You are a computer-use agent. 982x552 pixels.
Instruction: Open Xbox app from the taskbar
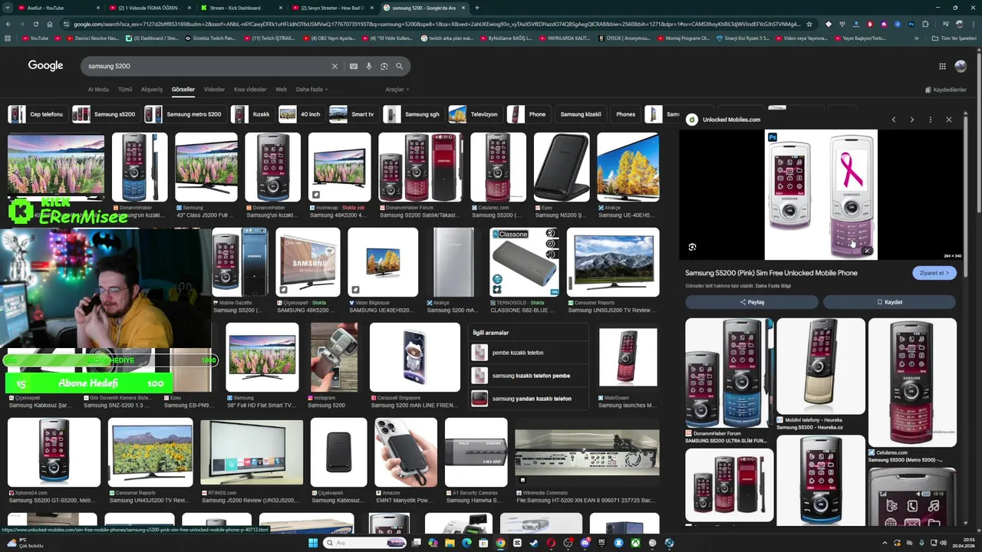[x=636, y=543]
